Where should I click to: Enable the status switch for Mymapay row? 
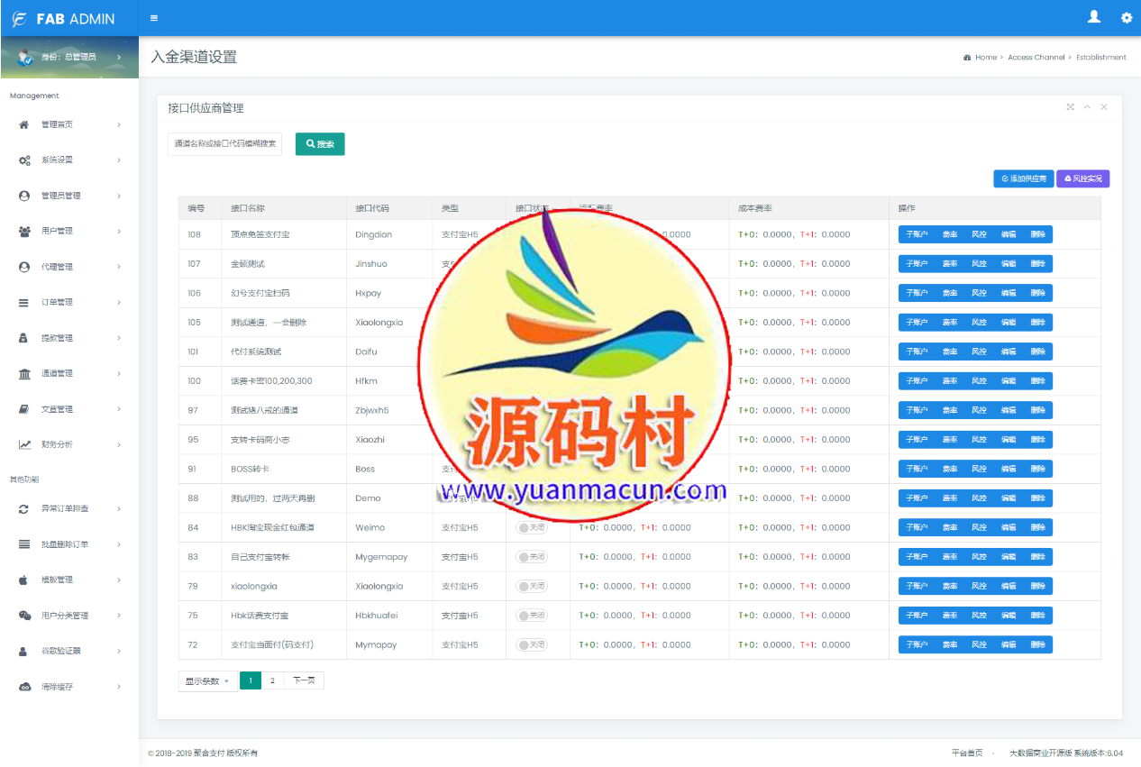tap(531, 645)
